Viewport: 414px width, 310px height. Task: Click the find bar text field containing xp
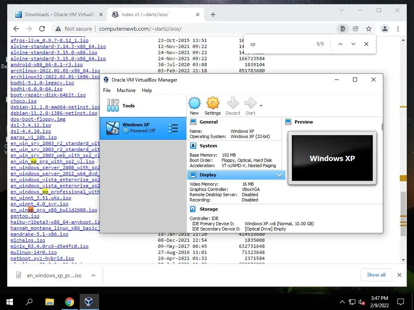pyautogui.click(x=280, y=44)
